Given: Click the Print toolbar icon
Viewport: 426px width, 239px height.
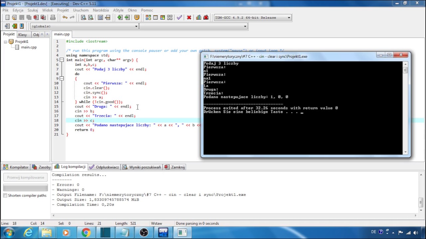Looking at the screenshot, I should click(x=53, y=18).
